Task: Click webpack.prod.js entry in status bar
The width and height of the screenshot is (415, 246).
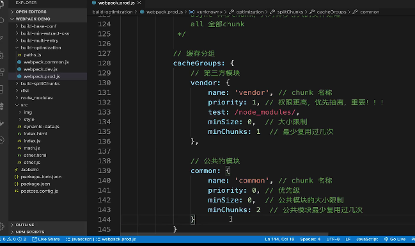Action: click(x=116, y=239)
